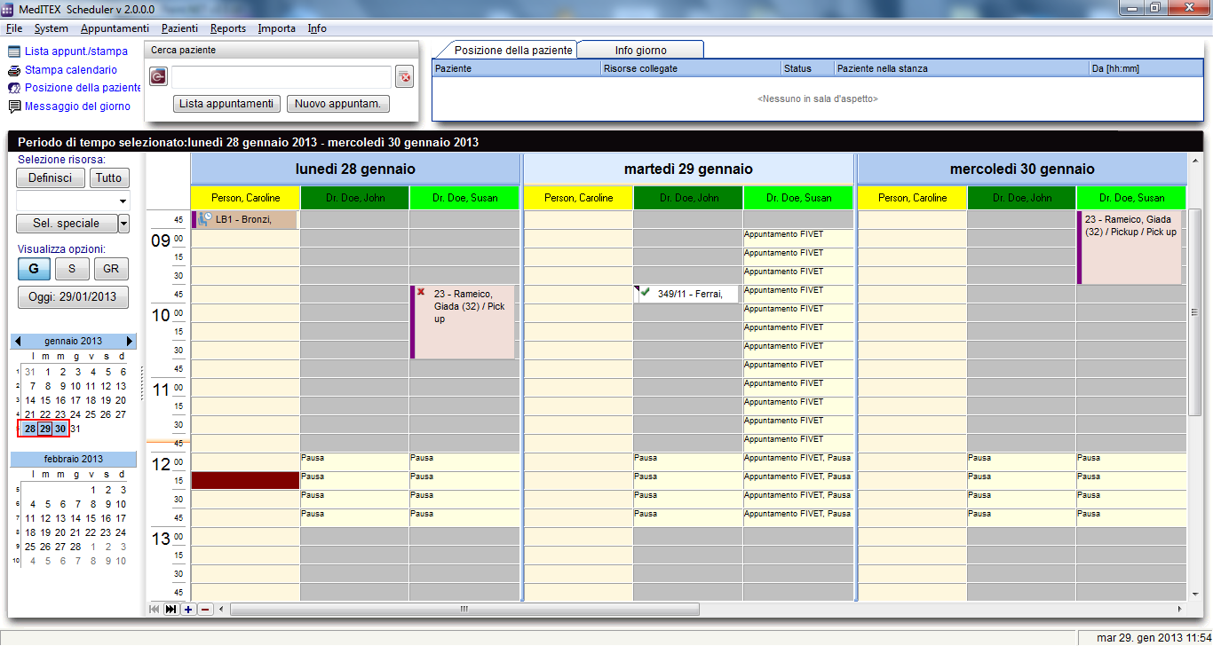Select day 14 in the febbraio 2013 calendar
Viewport: 1213px width, 646px height.
pos(75,518)
